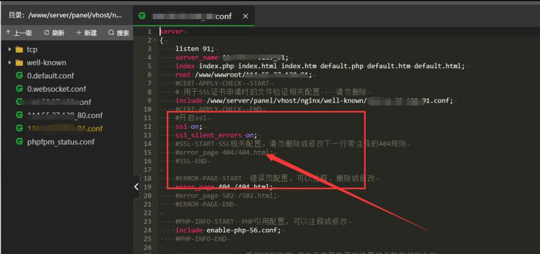Click the nginx icon beside 0.websocket.conf
This screenshot has width=540, height=254.
[x=19, y=89]
